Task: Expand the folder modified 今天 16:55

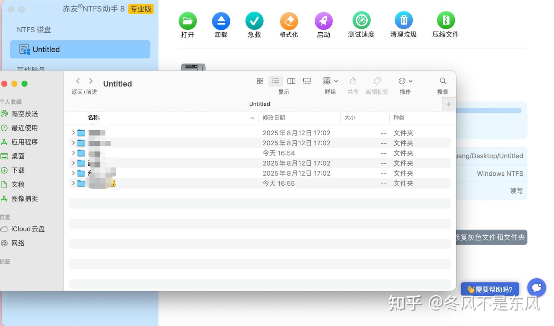Action: [x=73, y=183]
